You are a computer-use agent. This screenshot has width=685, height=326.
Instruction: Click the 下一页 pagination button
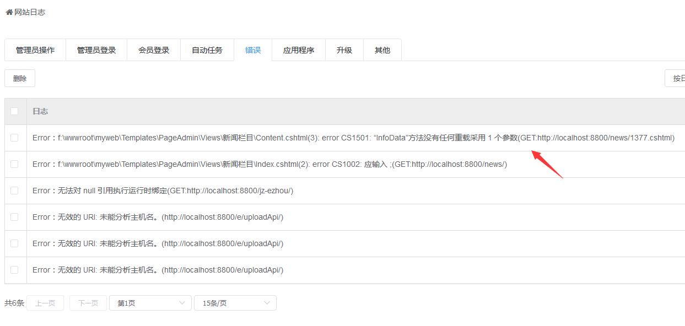click(87, 302)
